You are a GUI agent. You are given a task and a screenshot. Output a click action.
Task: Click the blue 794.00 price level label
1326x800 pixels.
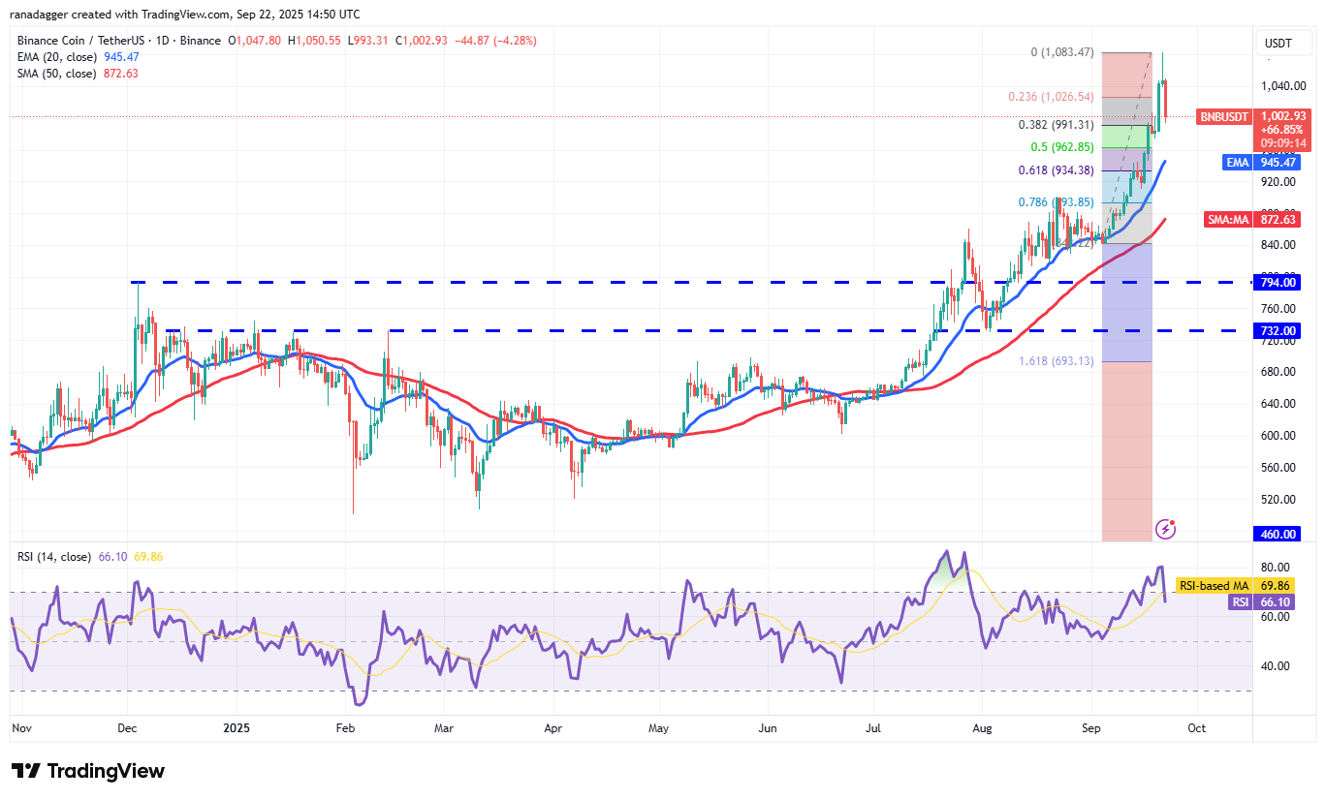pyautogui.click(x=1278, y=282)
